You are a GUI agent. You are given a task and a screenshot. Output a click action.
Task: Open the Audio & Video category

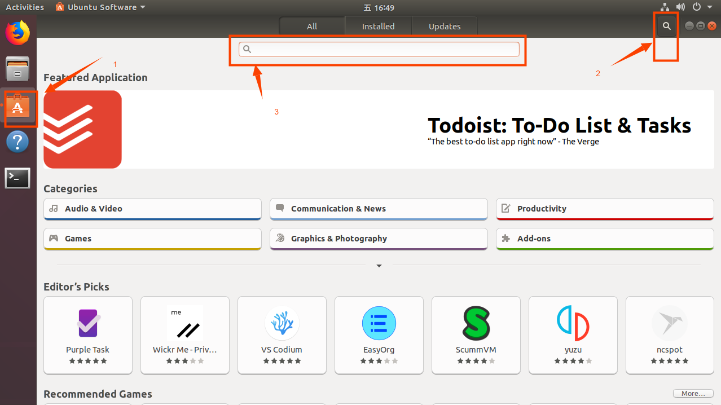pos(152,209)
